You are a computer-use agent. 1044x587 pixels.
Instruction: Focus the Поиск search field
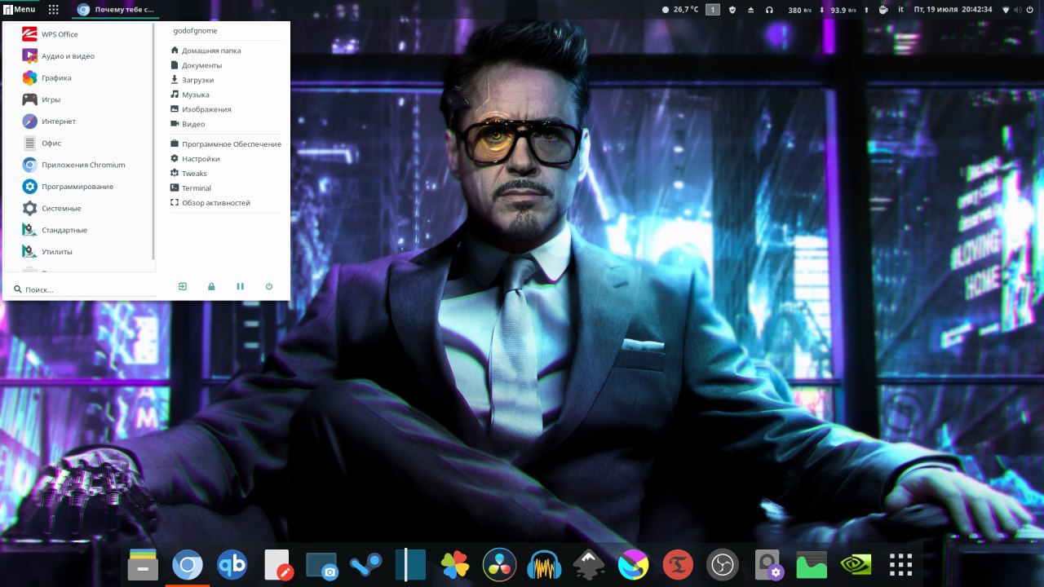(x=84, y=289)
